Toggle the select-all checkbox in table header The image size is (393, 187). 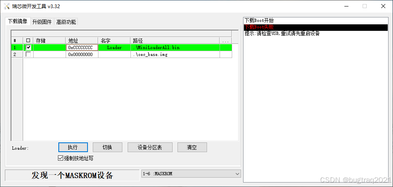coord(28,41)
